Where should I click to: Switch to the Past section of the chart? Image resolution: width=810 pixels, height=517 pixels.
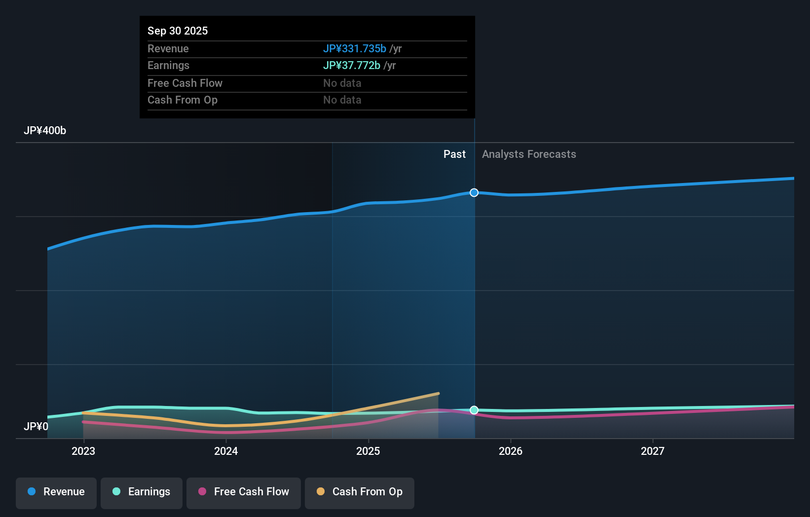454,154
